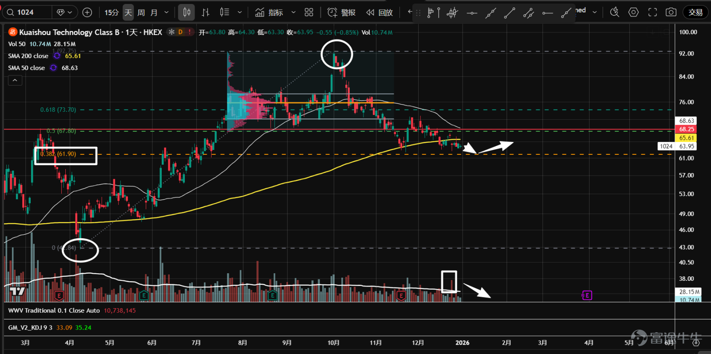This screenshot has width=711, height=354.
Task: Enter fullscreen mode with the frame icon
Action: [652, 12]
